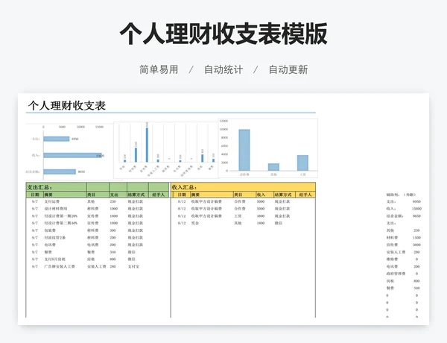The image size is (447, 343).
Task: Click amount 1000 in 设计材料费用 row
Action: (114, 209)
